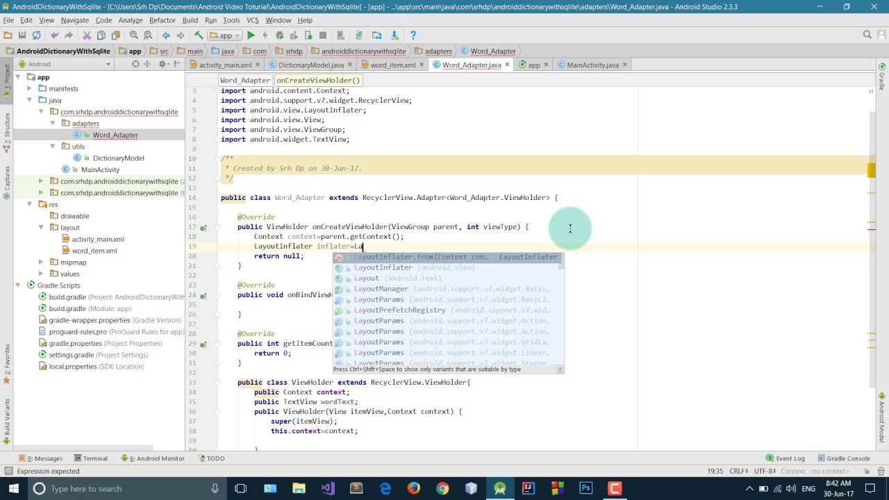889x500 pixels.
Task: Select Word_Adapter file in project tree
Action: 115,135
